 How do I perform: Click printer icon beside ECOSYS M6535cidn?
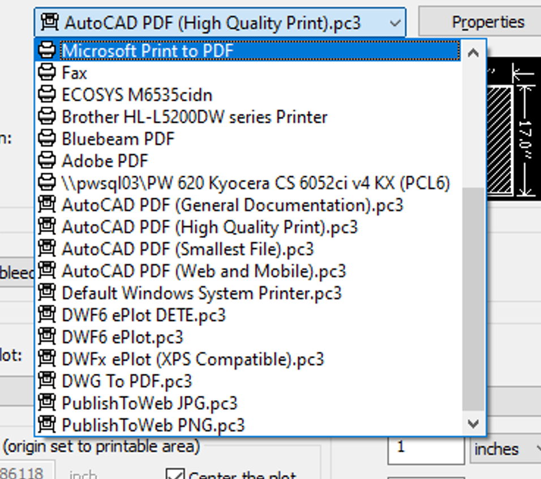coord(47,94)
